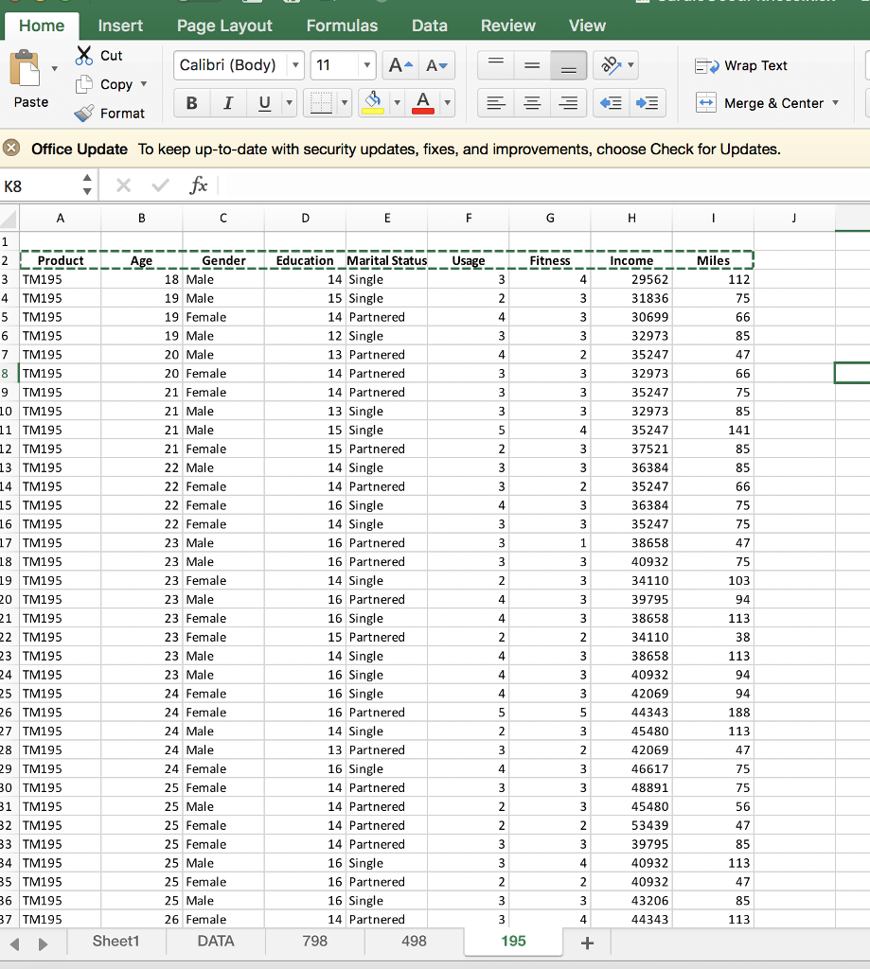Apply the yellow Fill Color bucket
This screenshot has height=969, width=870.
pos(373,103)
